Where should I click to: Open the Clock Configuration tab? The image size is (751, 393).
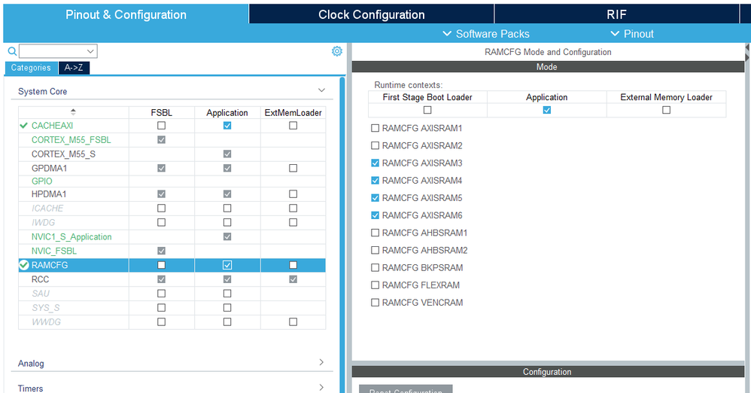pos(372,14)
